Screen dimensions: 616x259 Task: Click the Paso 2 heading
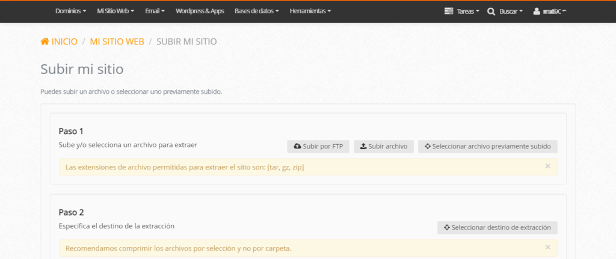71,212
